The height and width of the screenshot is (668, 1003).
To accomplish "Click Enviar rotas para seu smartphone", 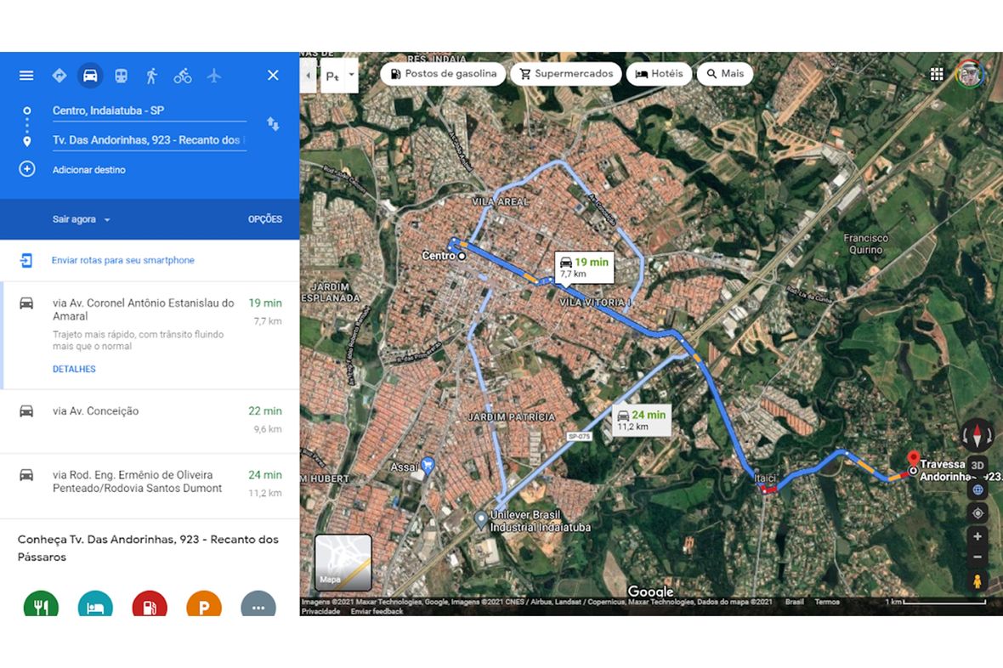I will click(x=122, y=260).
